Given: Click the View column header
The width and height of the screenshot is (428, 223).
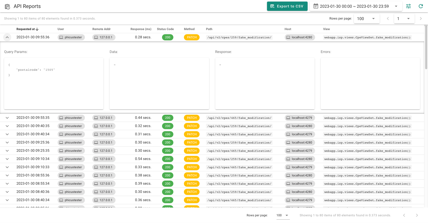Looking at the screenshot, I should (326, 29).
